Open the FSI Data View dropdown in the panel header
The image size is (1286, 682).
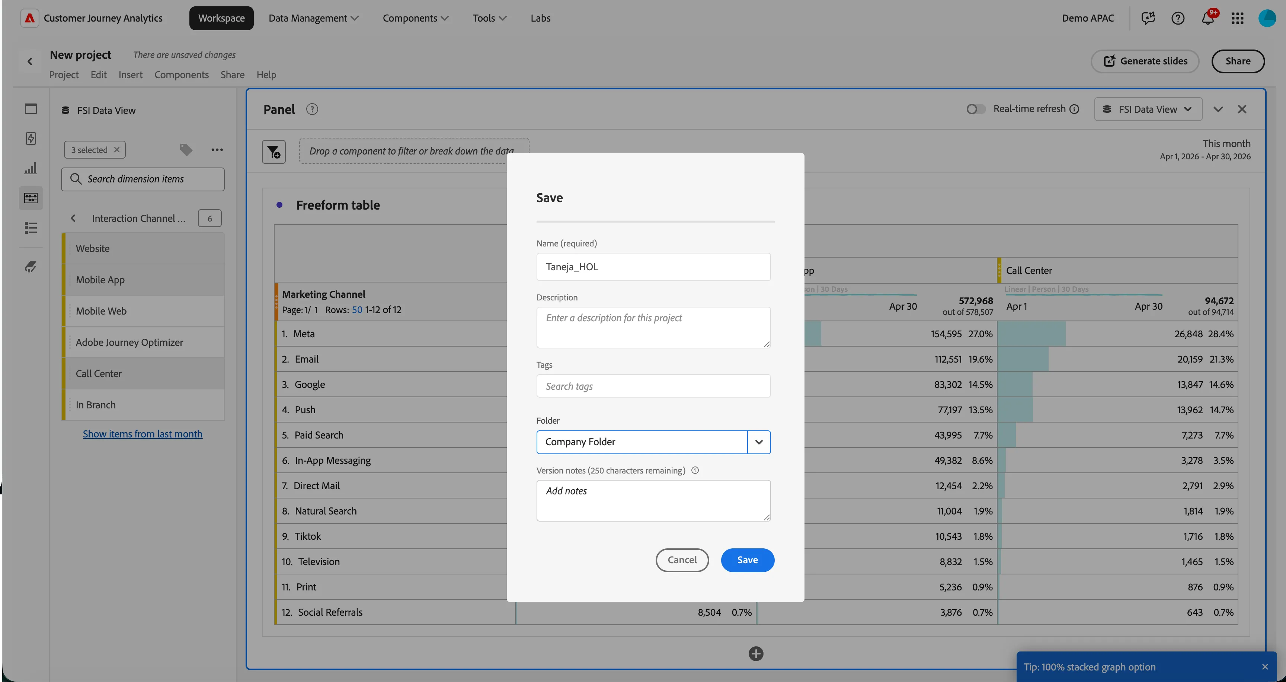tap(1148, 109)
